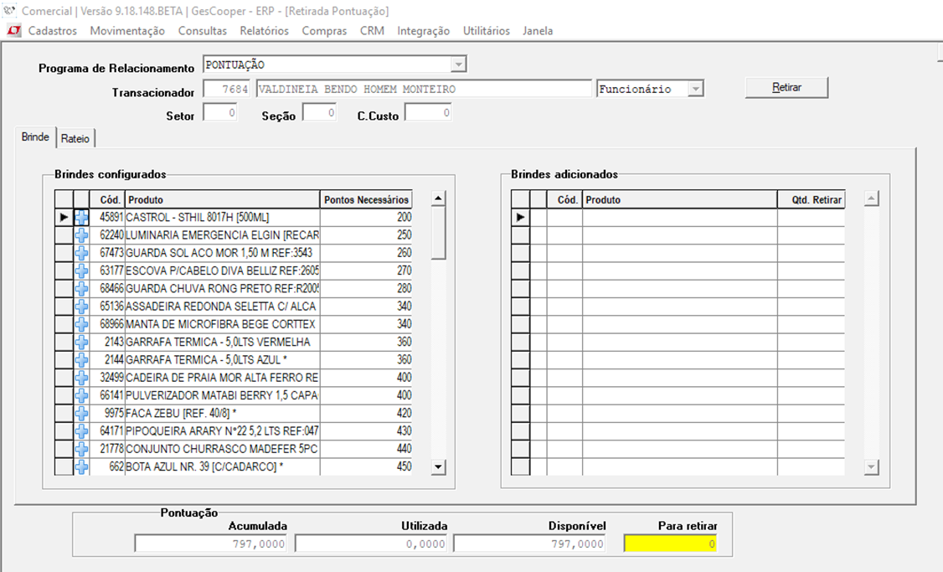Click the Pontos Necessários column header
This screenshot has height=572, width=943.
tap(366, 199)
